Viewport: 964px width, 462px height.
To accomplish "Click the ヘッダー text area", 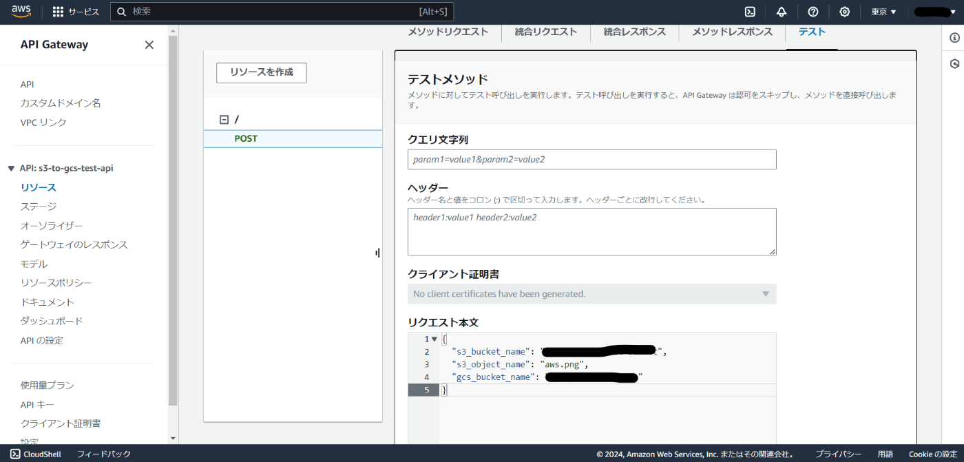I will click(x=591, y=232).
